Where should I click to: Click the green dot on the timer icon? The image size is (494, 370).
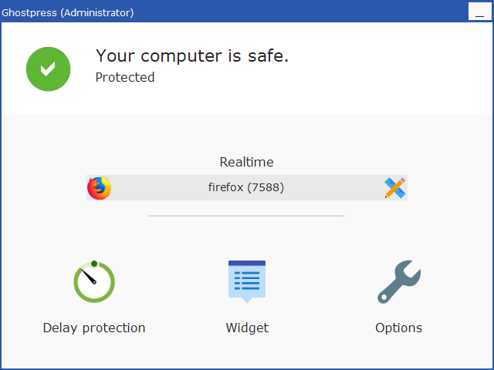point(94,264)
